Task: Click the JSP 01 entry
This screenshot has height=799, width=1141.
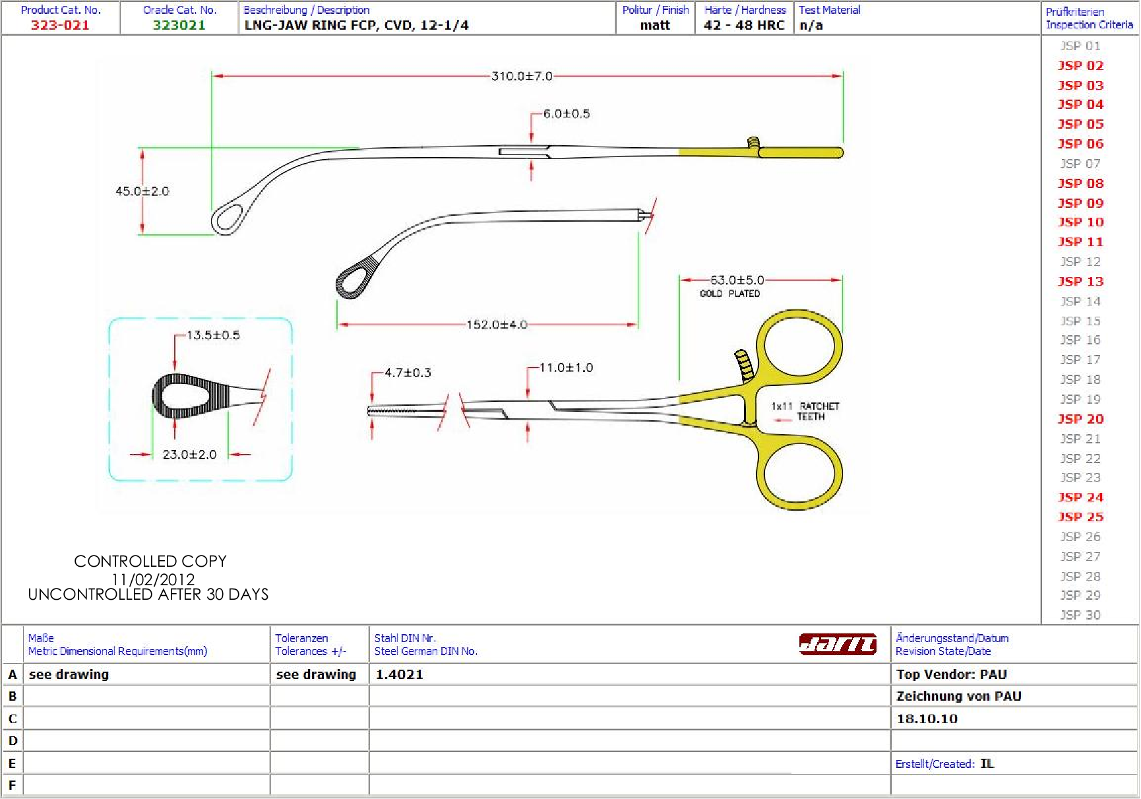Action: (x=1080, y=46)
